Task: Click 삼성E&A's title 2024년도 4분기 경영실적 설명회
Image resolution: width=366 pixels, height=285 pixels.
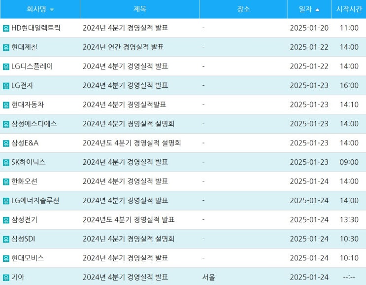Action: point(132,142)
